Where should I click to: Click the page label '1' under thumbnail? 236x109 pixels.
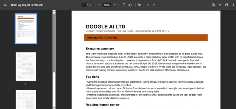26,47
